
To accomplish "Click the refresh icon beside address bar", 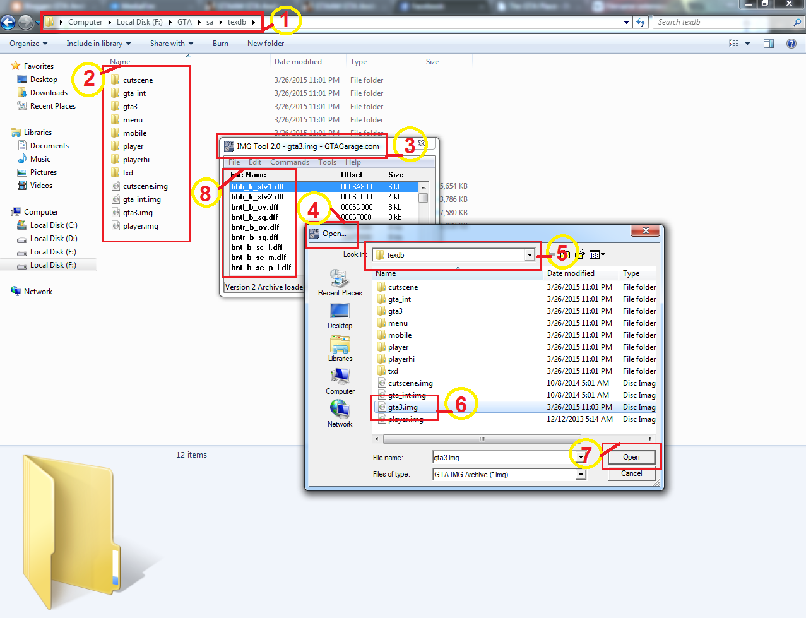I will point(641,22).
